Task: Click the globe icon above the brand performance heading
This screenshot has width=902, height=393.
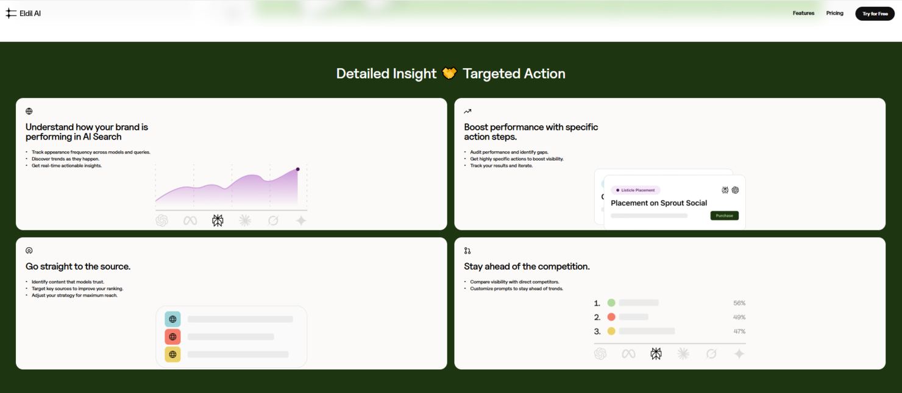Action: 29,111
